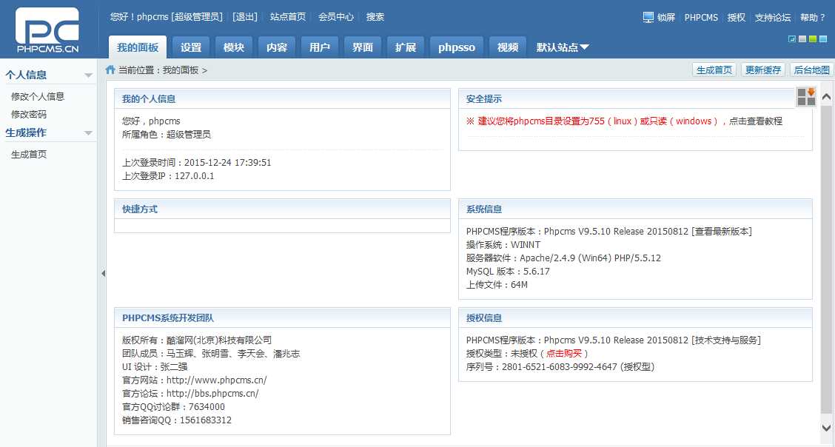The width and height of the screenshot is (835, 447).
Task: Switch to the 界面 tab
Action: click(363, 47)
